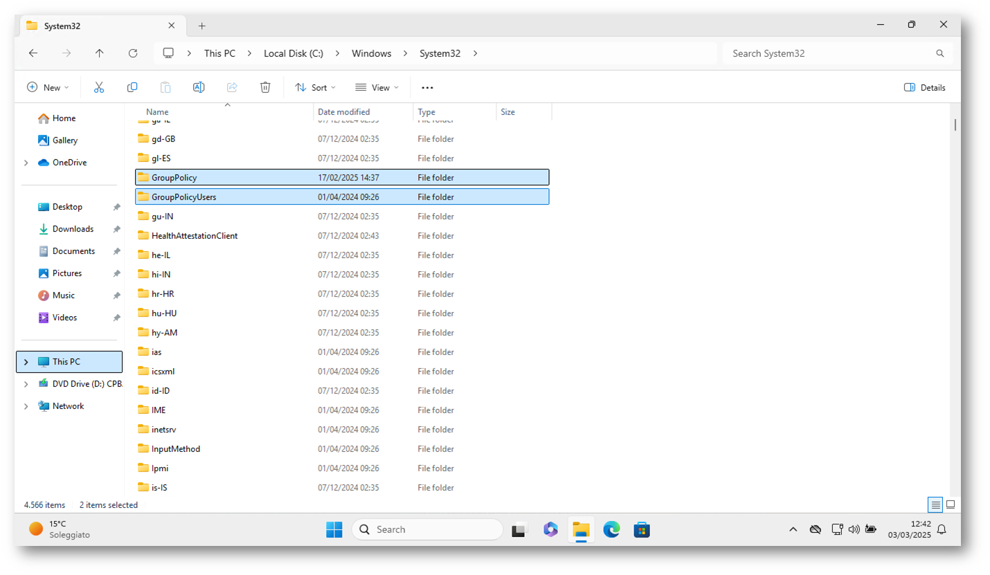The width and height of the screenshot is (990, 575).
Task: Open the See more options menu
Action: click(x=427, y=87)
